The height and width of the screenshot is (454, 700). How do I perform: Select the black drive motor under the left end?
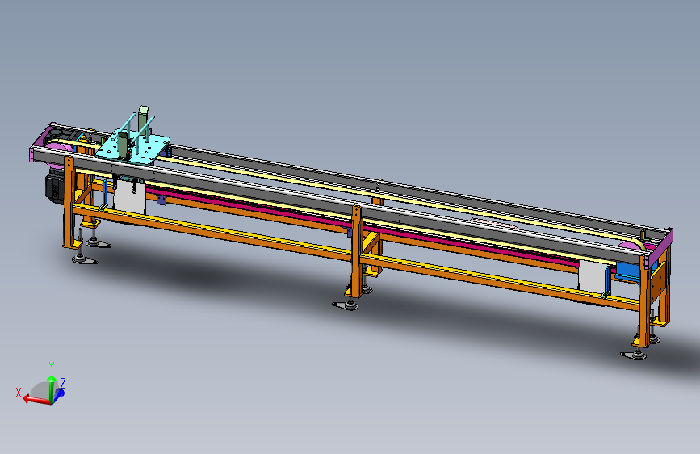tap(53, 187)
